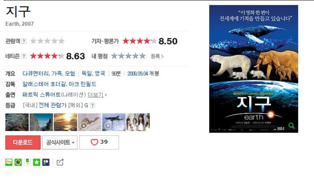
Task: Click the help icon beside 네티즌
Action: (24, 56)
